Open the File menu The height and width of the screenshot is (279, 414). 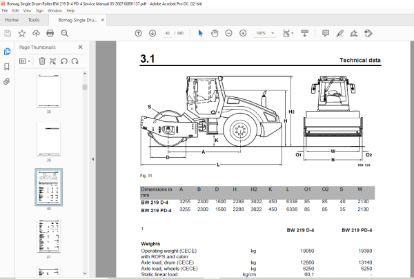coord(5,10)
